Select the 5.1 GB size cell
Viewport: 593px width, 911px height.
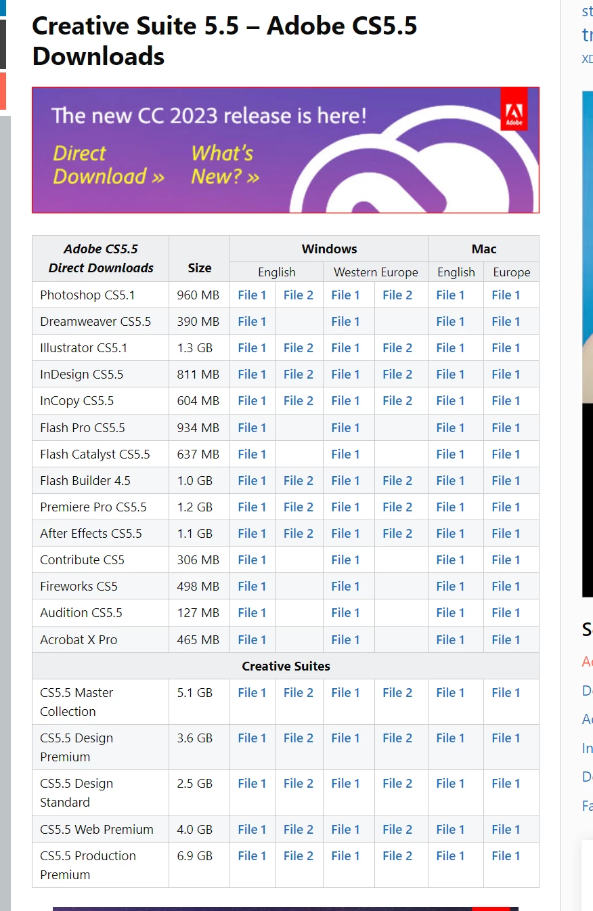200,702
